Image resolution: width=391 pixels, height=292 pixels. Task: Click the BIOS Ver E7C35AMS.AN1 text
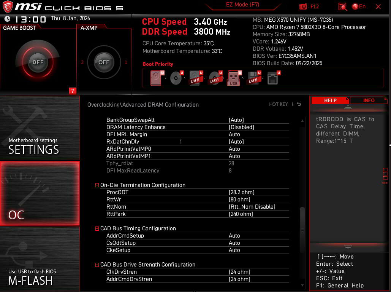tap(285, 56)
